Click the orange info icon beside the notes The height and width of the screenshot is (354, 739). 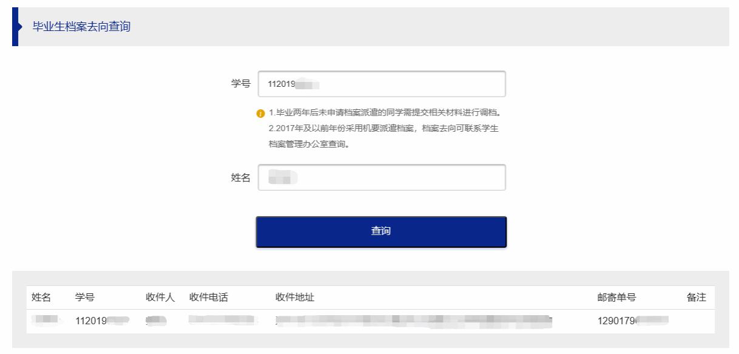pos(260,114)
